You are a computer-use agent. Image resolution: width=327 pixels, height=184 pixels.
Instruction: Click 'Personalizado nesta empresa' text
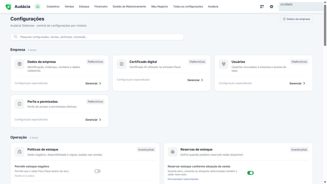pyautogui.click(x=183, y=179)
